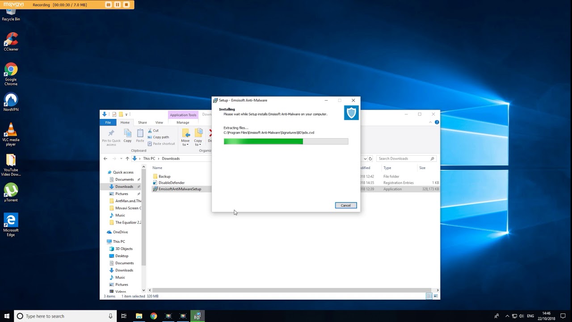Sort by the Type column header
Viewport: 572px width, 322px height.
click(x=387, y=168)
